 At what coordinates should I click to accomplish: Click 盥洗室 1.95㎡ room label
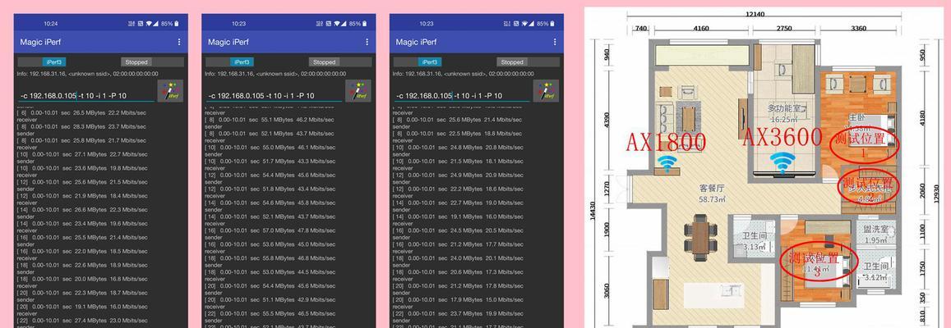[875, 235]
